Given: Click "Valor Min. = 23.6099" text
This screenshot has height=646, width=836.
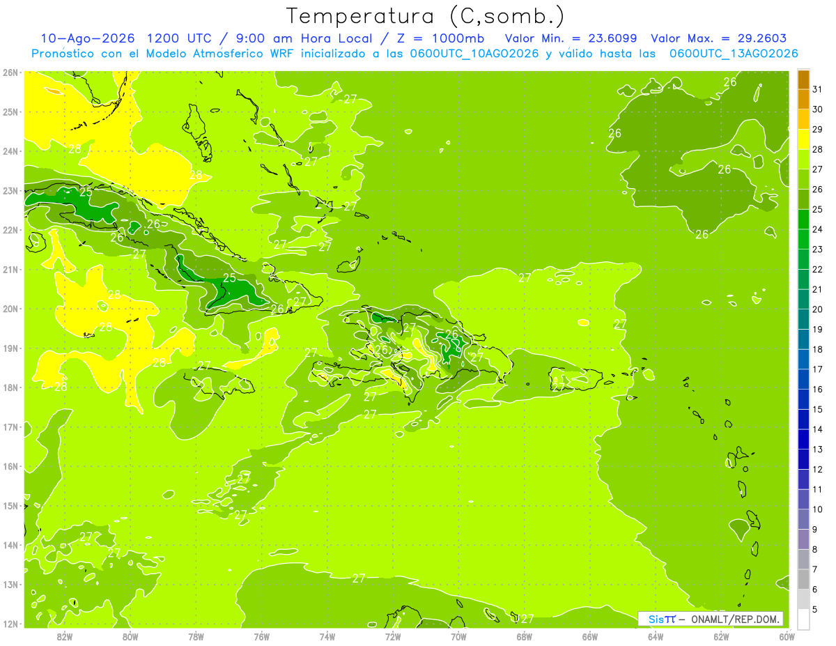Looking at the screenshot, I should pyautogui.click(x=571, y=38).
